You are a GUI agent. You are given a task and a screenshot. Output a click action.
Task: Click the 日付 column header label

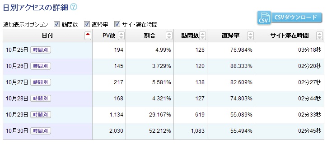pyautogui.click(x=47, y=36)
